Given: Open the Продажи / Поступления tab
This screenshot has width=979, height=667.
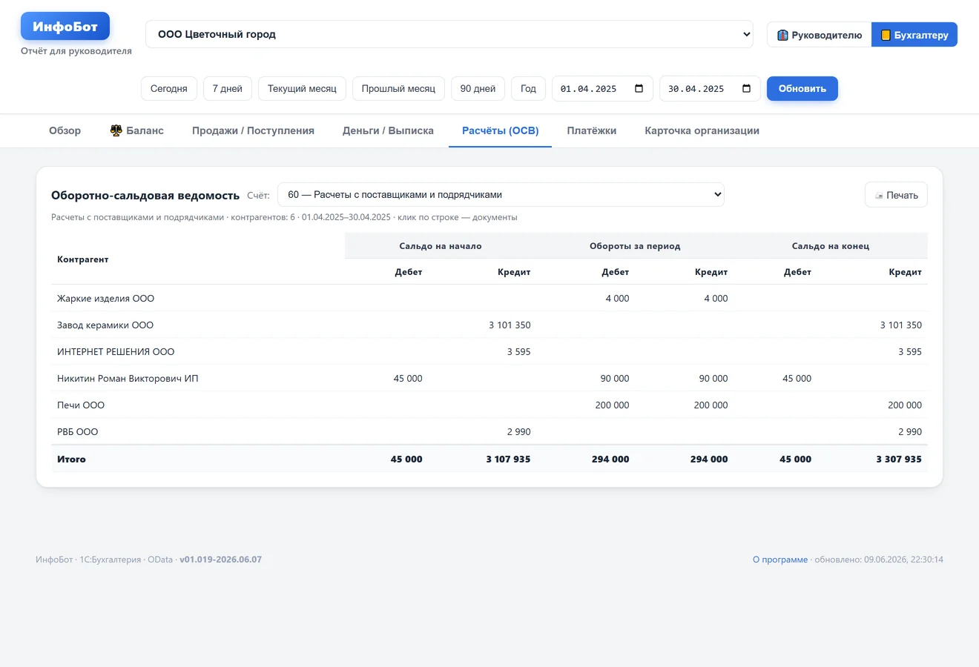Looking at the screenshot, I should [x=253, y=130].
